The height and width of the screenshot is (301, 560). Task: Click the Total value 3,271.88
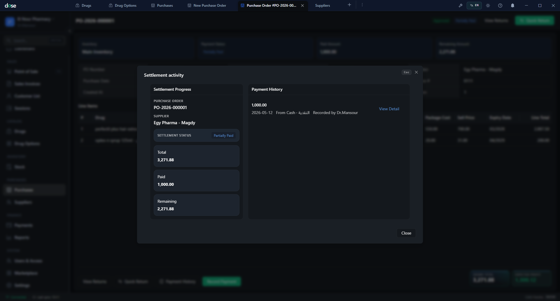tap(166, 160)
